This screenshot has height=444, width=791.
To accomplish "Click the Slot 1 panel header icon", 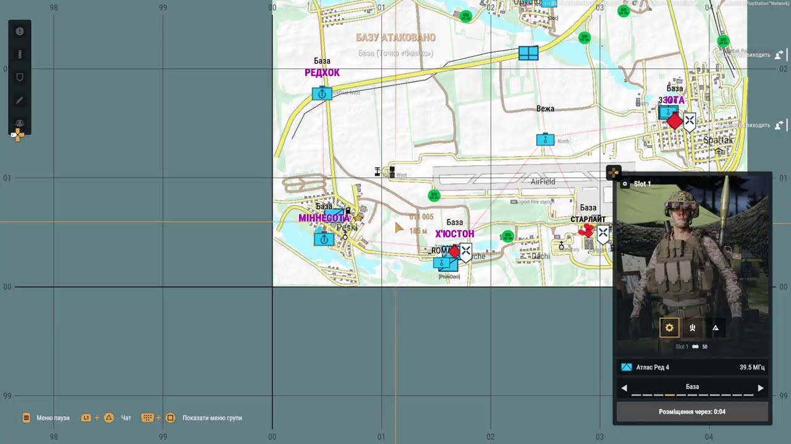I will pos(625,184).
